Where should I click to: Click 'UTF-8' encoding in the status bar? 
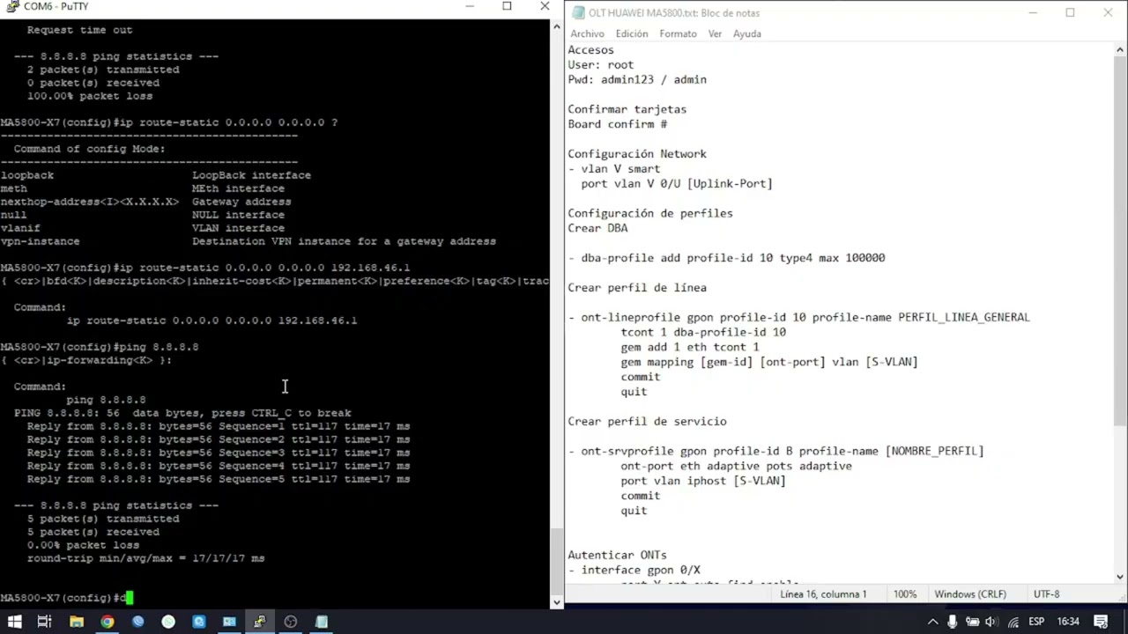(x=1046, y=594)
